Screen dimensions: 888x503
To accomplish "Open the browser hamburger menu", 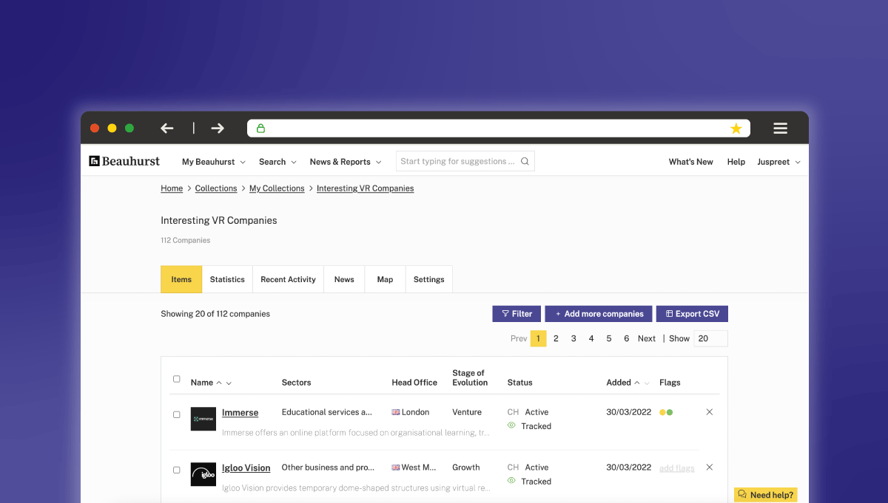I will pyautogui.click(x=780, y=129).
